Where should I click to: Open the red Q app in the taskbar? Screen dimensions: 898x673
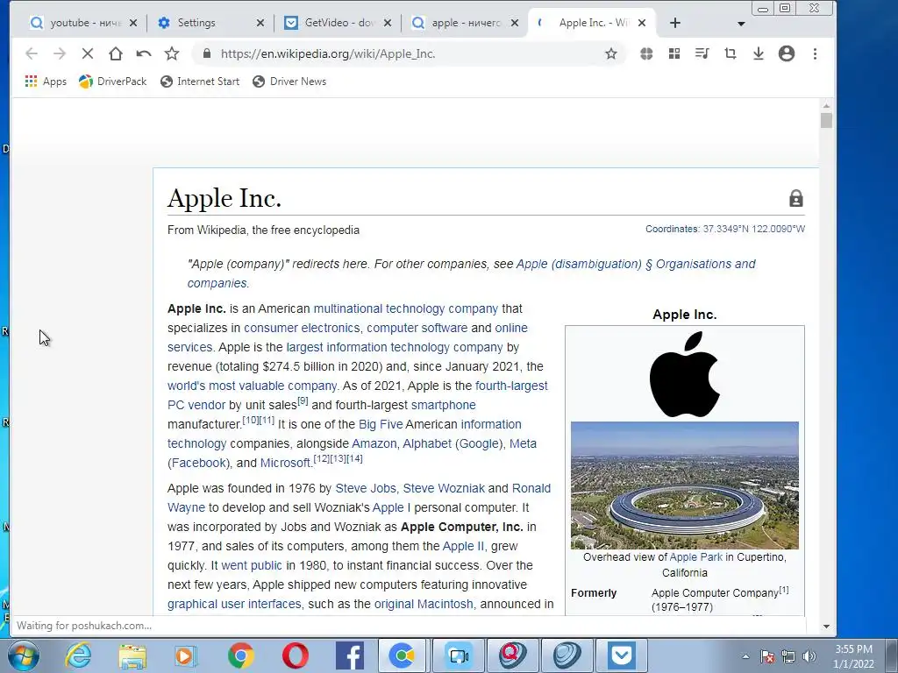point(513,655)
